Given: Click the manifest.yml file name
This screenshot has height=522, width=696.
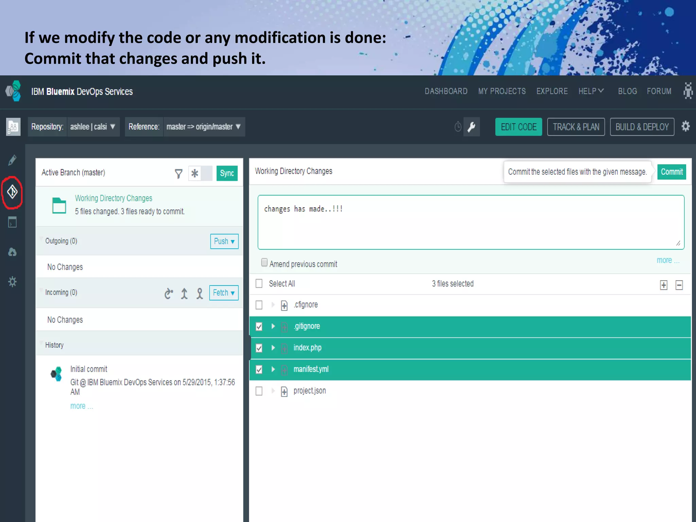Looking at the screenshot, I should (311, 369).
